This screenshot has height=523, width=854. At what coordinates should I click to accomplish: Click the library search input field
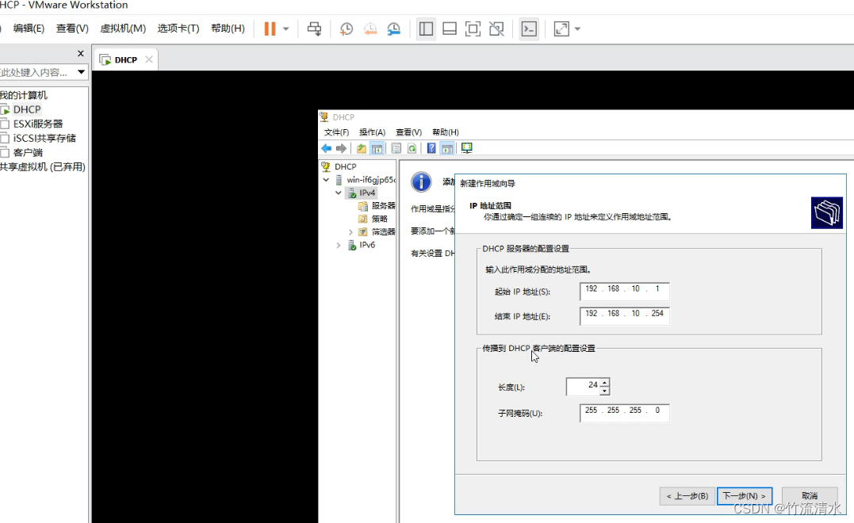tap(36, 72)
